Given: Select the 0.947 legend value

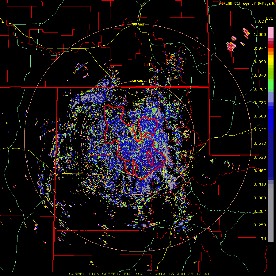Looking at the screenshot, I should [260, 48].
